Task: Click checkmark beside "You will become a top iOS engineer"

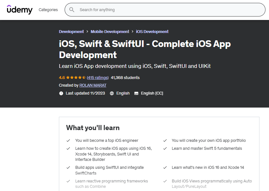Action: tap(68, 141)
